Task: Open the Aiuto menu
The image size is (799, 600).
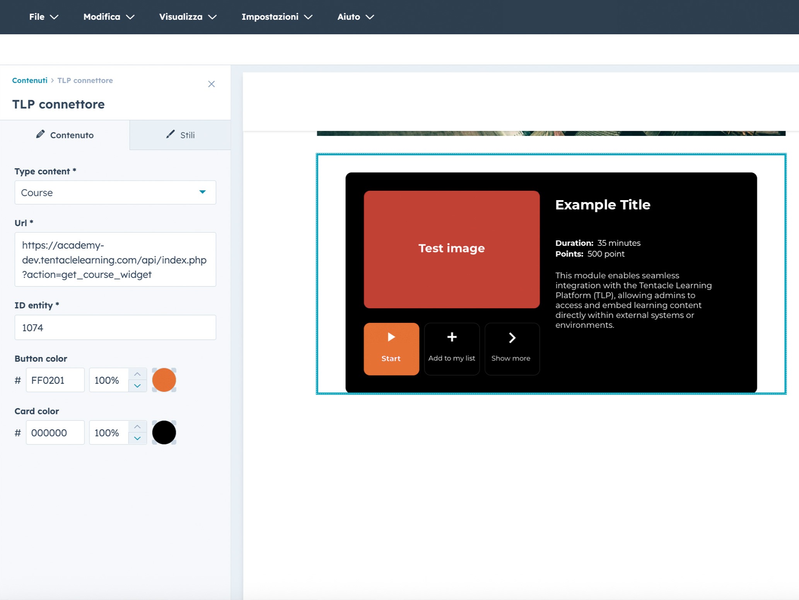Action: click(355, 17)
